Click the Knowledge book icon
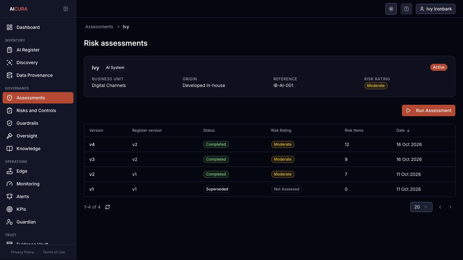Screen dimensions: 463x260 (10, 149)
